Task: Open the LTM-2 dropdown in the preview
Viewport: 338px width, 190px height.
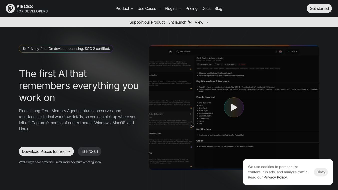Action: (292, 52)
